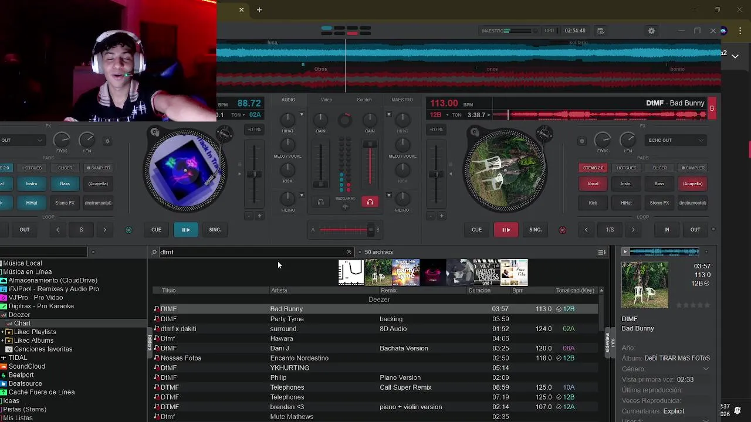Play the preview in the info panel
Image resolution: width=751 pixels, height=422 pixels.
click(x=625, y=252)
